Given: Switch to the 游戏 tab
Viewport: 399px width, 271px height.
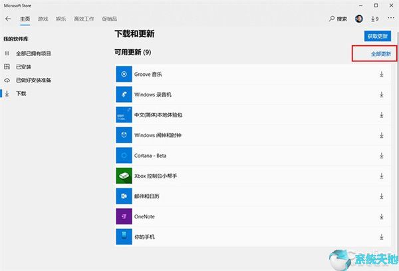Looking at the screenshot, I should click(43, 19).
